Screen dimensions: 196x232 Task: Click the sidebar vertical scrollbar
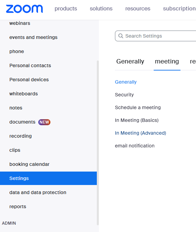pyautogui.click(x=97, y=143)
